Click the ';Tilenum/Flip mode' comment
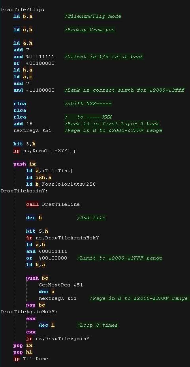 click(x=93, y=16)
